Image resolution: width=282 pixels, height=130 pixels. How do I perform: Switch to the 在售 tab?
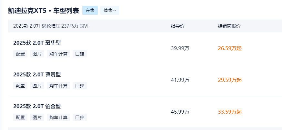(90, 10)
